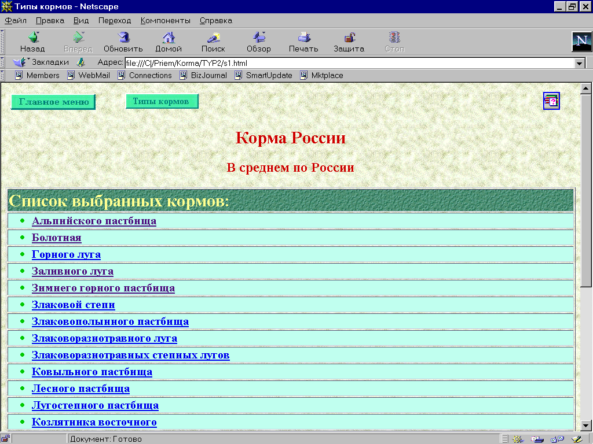Click the Стоп toolbar button
This screenshot has width=593, height=444.
(394, 42)
